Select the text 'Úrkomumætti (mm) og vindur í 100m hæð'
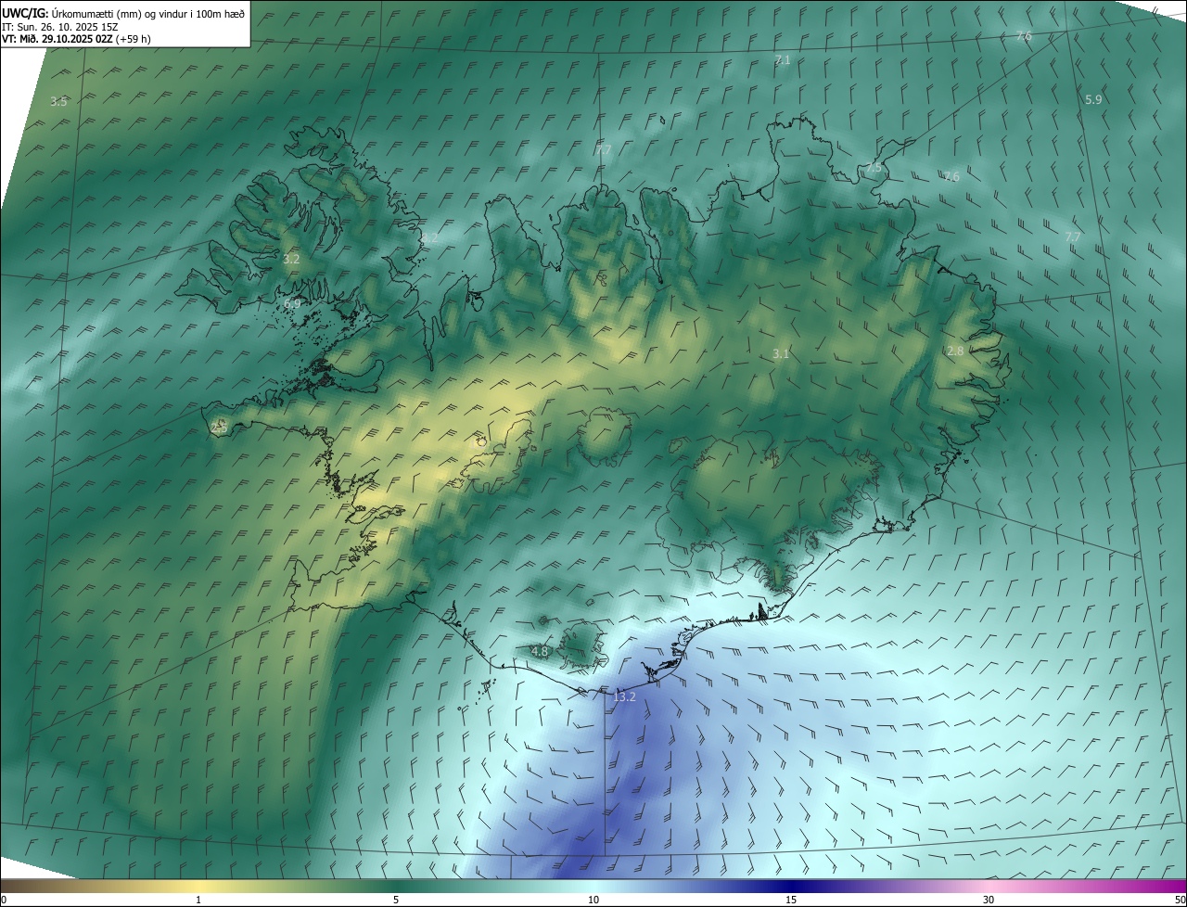This screenshot has width=1187, height=907. click(x=147, y=12)
